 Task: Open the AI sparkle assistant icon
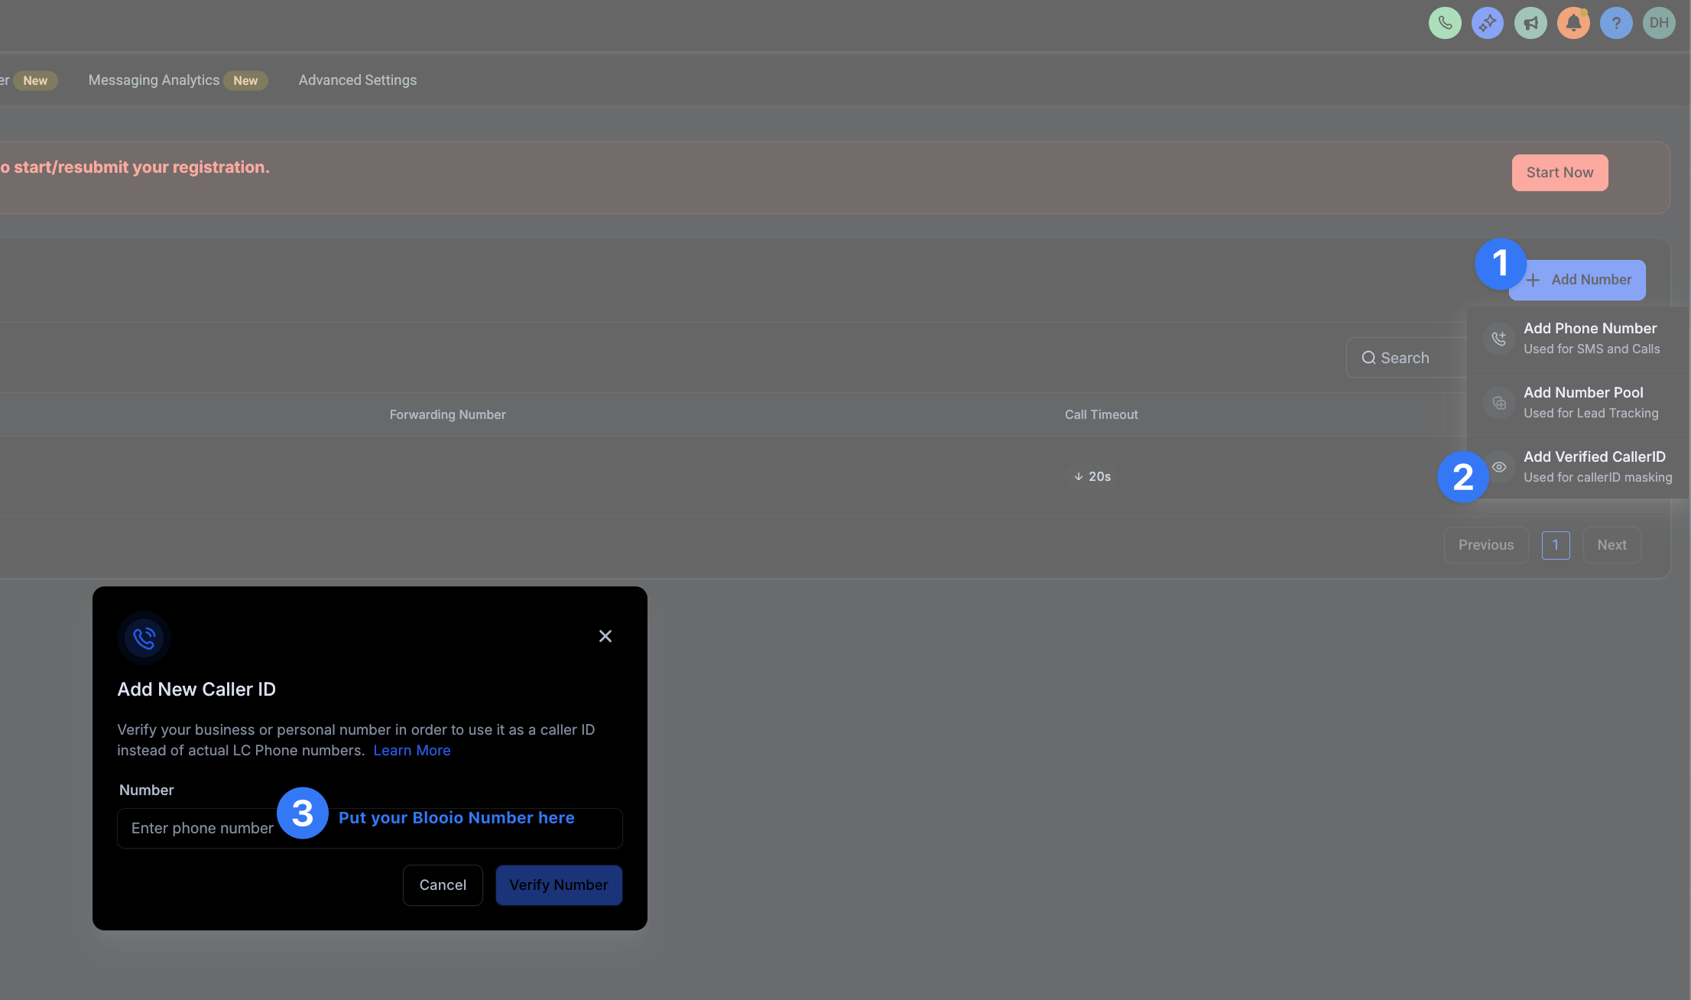(x=1488, y=23)
